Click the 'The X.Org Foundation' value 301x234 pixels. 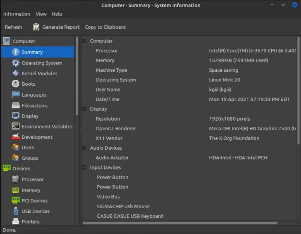click(234, 138)
